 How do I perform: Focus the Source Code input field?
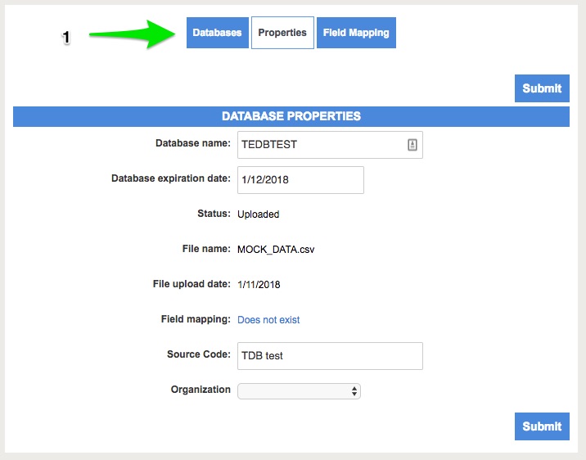330,356
